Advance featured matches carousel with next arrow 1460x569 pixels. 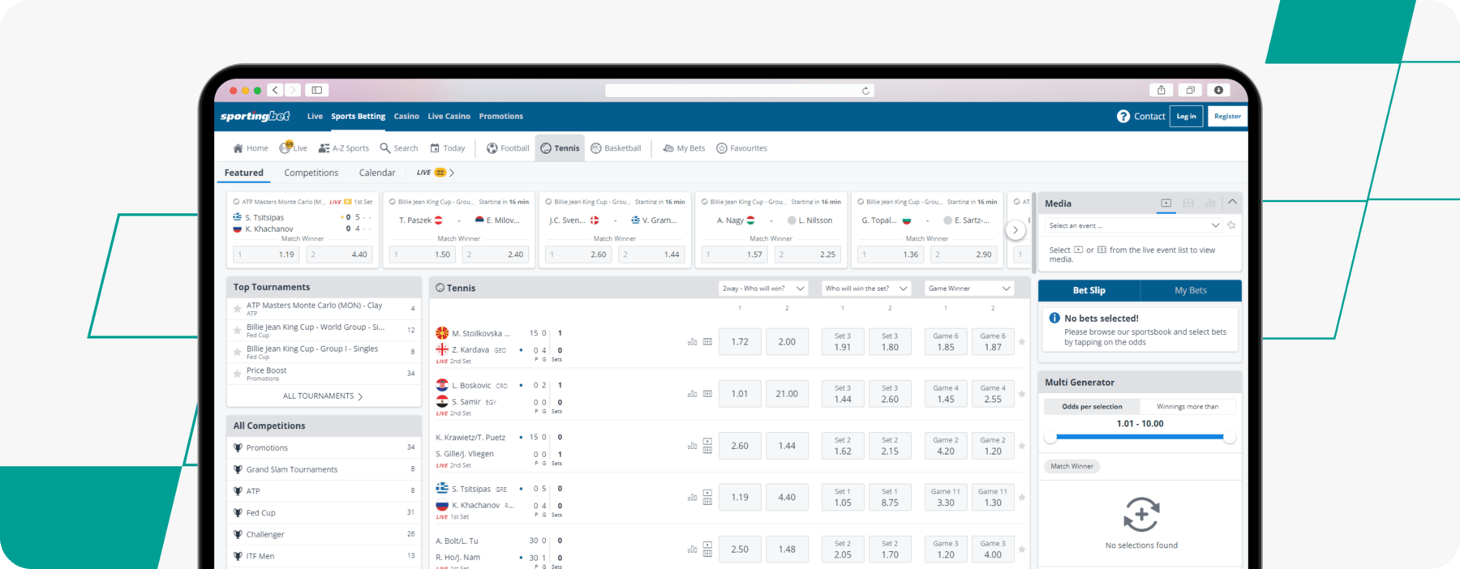[x=1015, y=230]
